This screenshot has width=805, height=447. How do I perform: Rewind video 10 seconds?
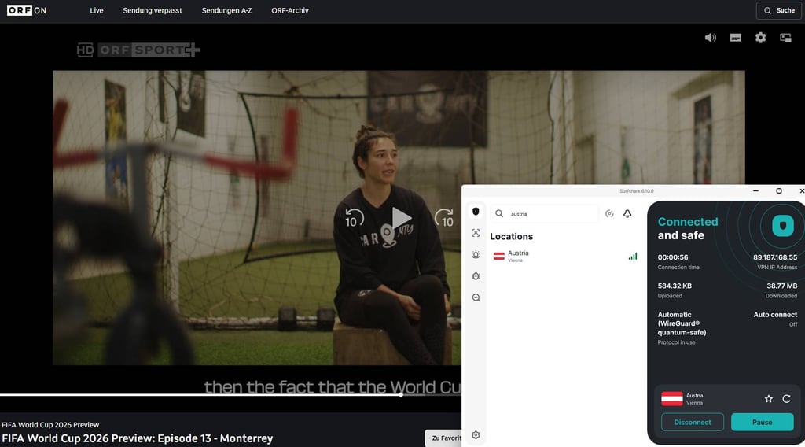[354, 218]
